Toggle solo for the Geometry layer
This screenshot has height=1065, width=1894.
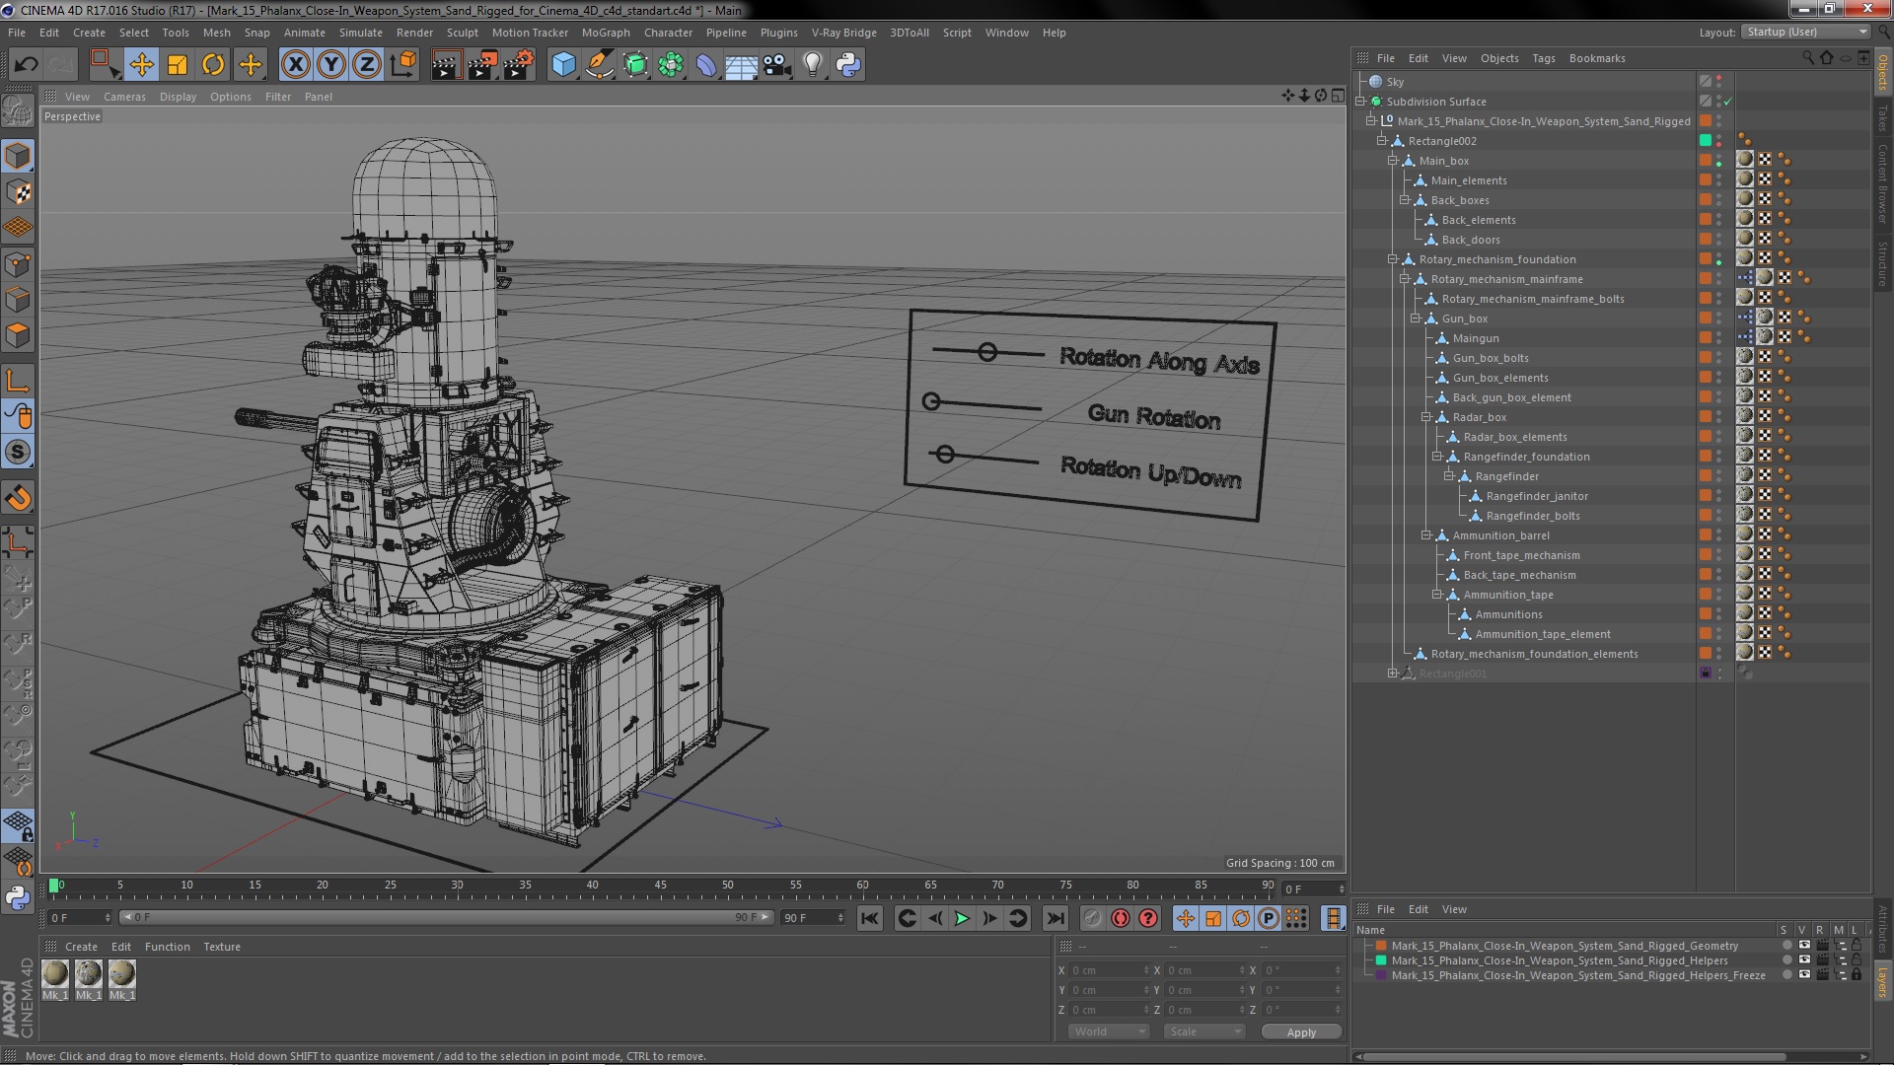coord(1786,946)
